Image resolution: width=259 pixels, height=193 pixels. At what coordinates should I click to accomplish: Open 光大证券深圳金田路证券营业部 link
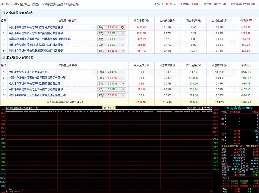coord(34,83)
